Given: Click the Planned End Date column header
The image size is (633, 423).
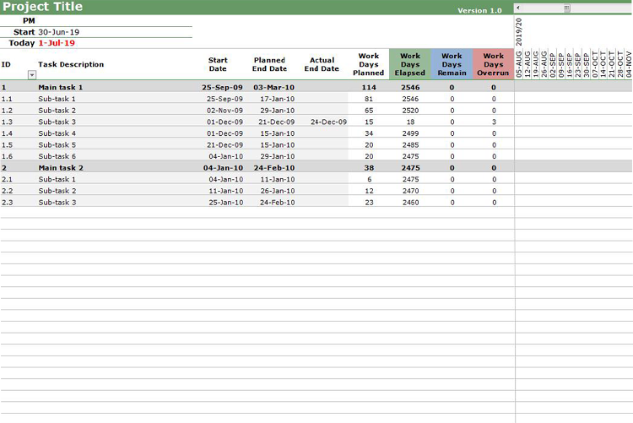Looking at the screenshot, I should coord(269,64).
